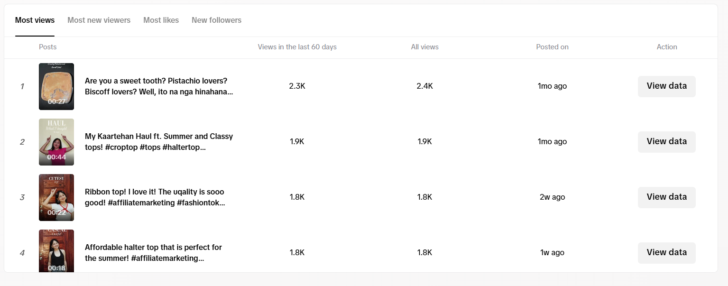View data for the Kaartehan Haul post
Viewport: 728px width, 286px height.
pos(666,142)
